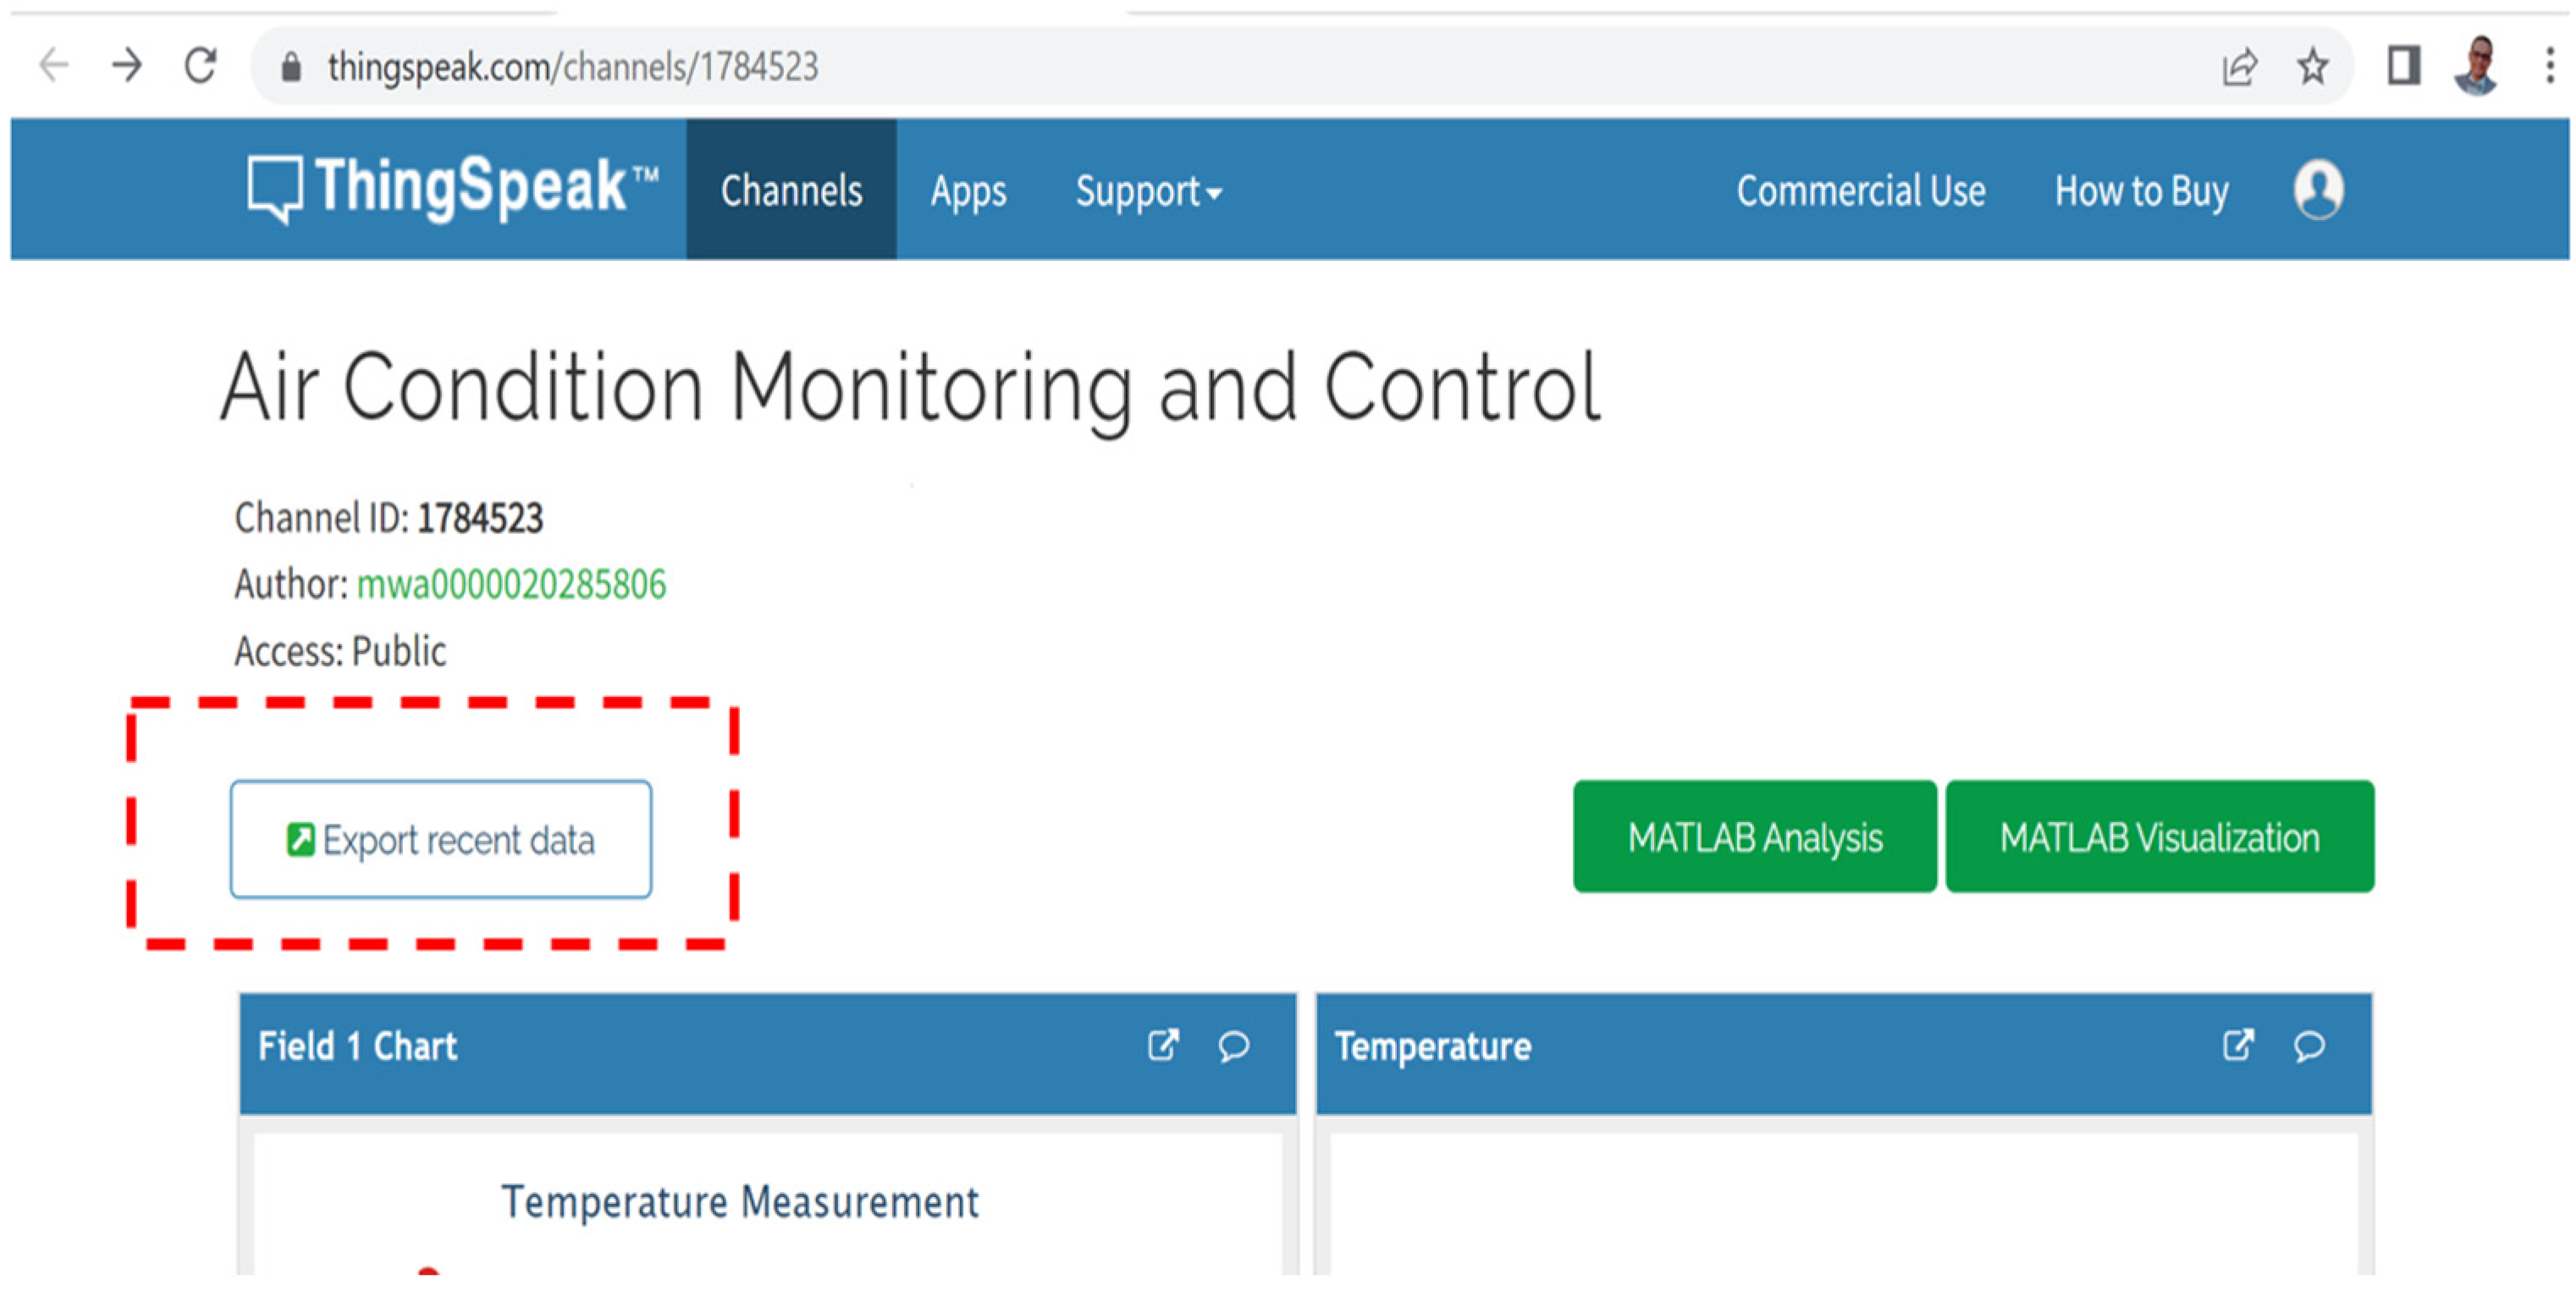Click comment icon on Field 1 Chart
2576x1291 pixels.
1233,1045
